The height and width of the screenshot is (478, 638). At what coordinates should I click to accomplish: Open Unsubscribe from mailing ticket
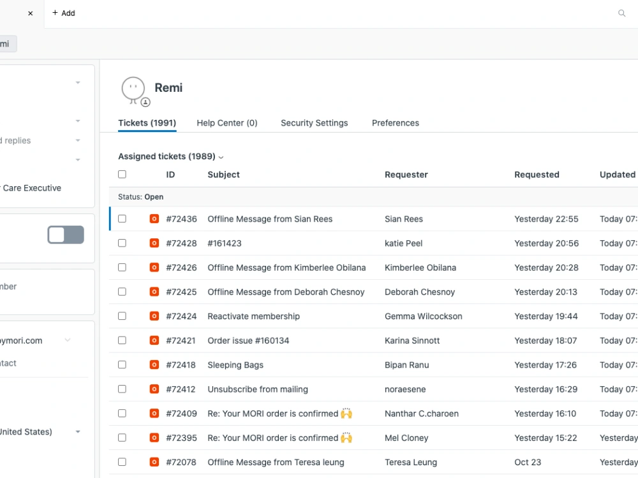tap(258, 389)
